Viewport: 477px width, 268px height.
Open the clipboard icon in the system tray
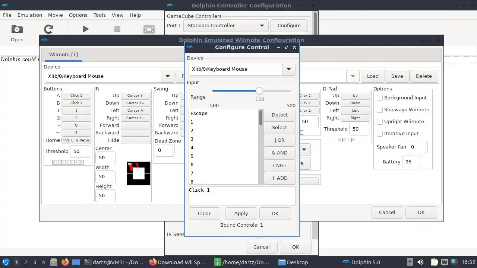[434, 262]
